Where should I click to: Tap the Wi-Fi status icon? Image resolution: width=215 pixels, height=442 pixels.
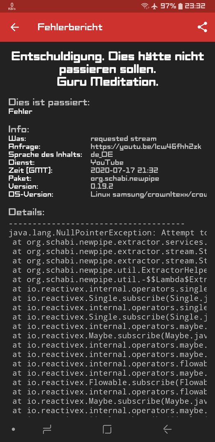click(145, 6)
